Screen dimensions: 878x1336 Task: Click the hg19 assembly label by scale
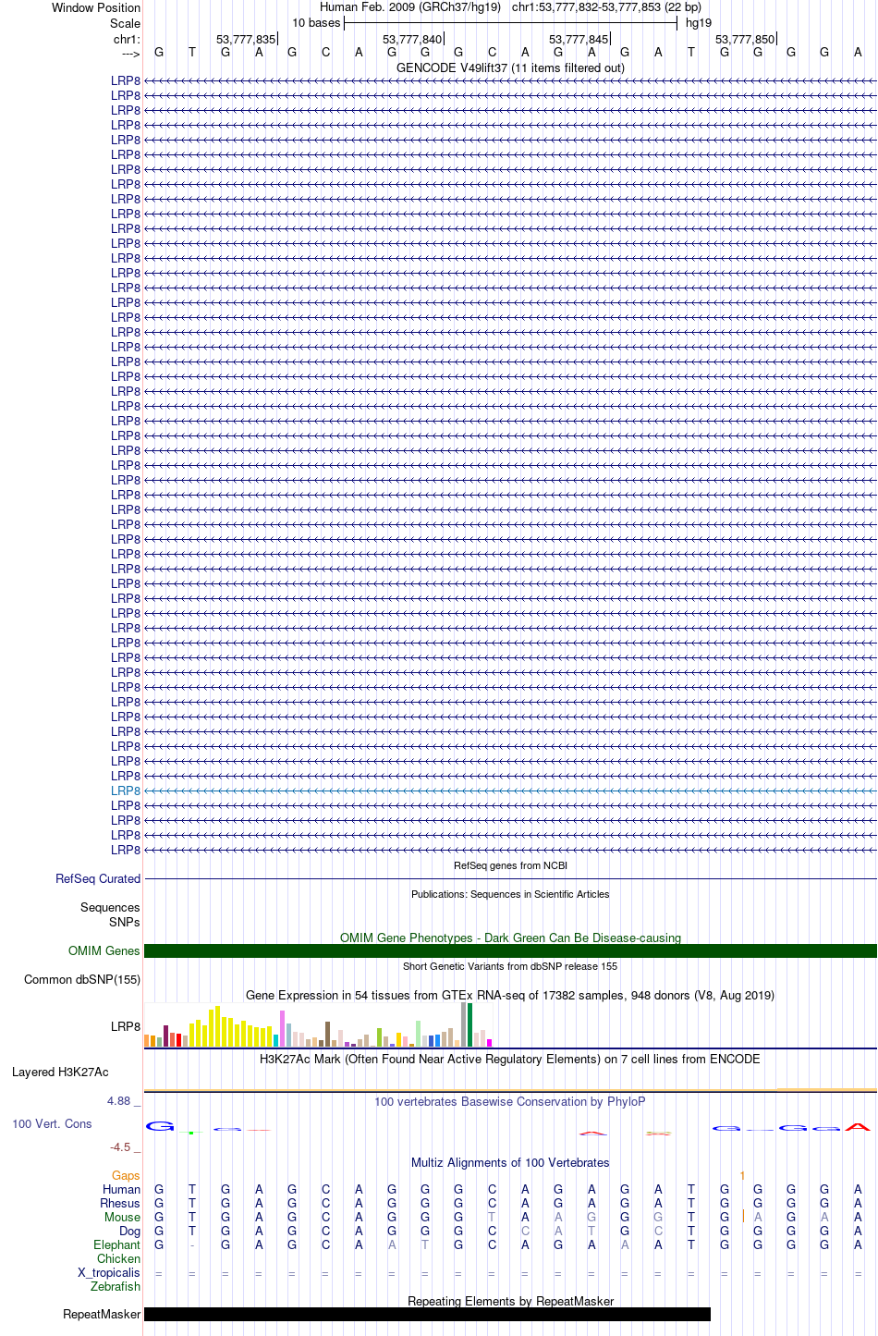(699, 22)
